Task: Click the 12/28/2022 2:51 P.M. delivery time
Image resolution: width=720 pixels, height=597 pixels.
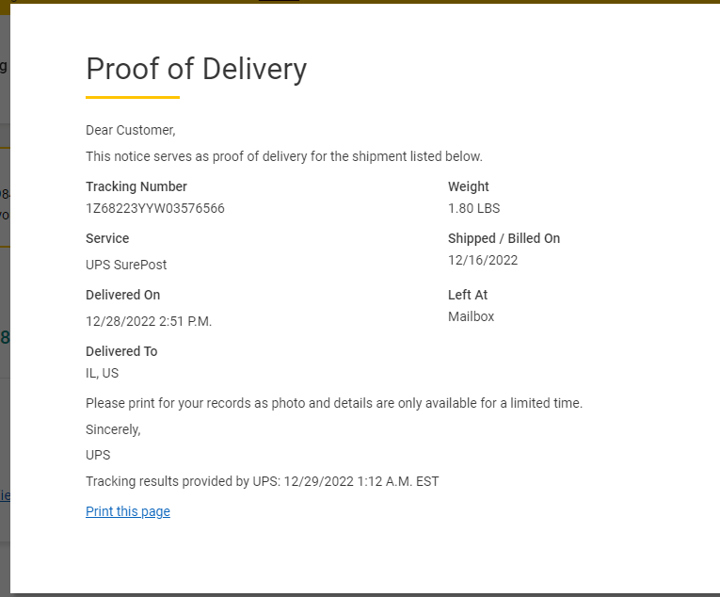Action: 149,321
